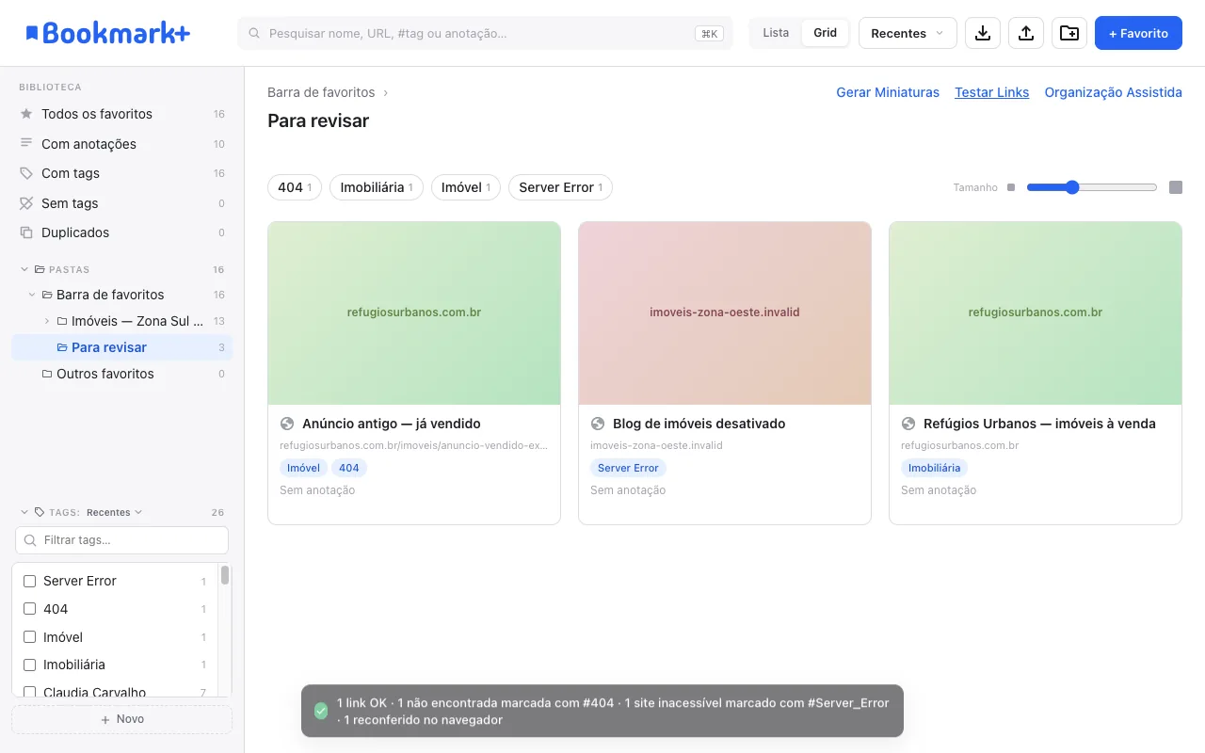Select the Server Error filter chip
The width and height of the screenshot is (1205, 753).
[560, 187]
